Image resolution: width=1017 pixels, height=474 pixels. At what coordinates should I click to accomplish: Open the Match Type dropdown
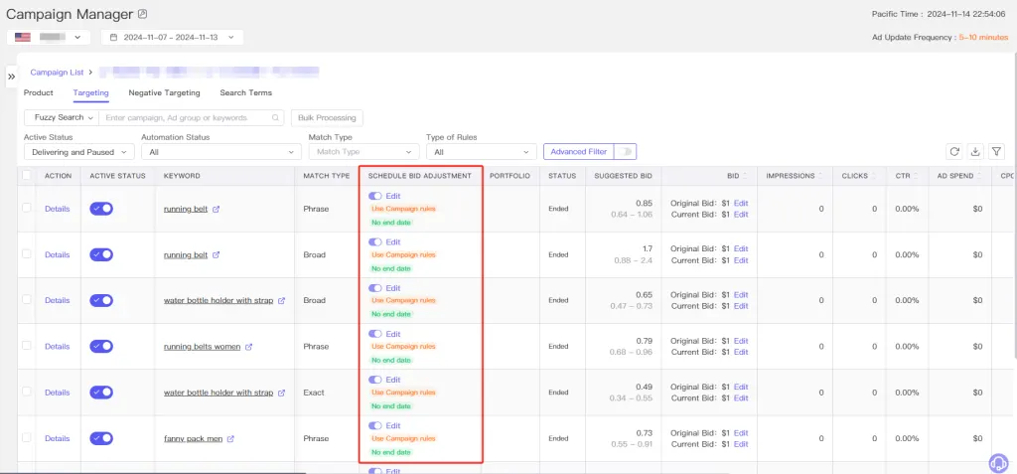point(363,152)
